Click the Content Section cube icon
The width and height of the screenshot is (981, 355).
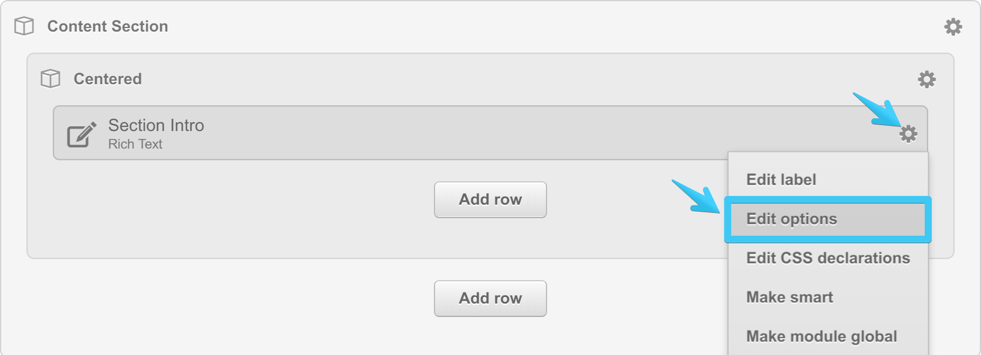(24, 26)
